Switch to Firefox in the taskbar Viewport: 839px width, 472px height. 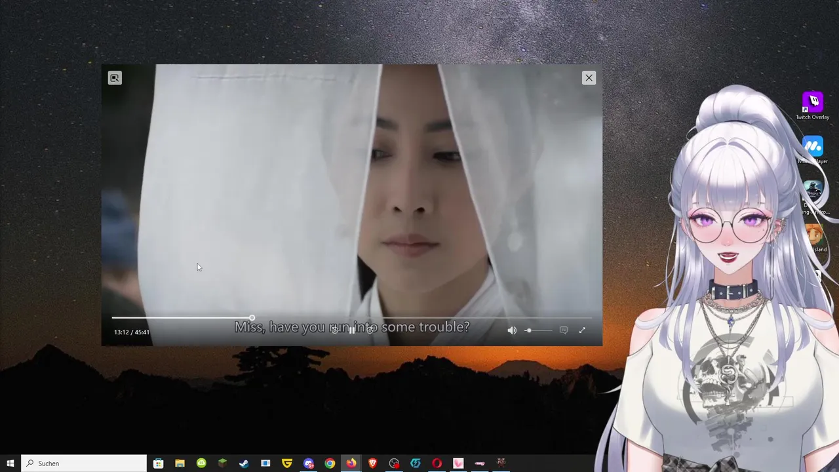351,463
